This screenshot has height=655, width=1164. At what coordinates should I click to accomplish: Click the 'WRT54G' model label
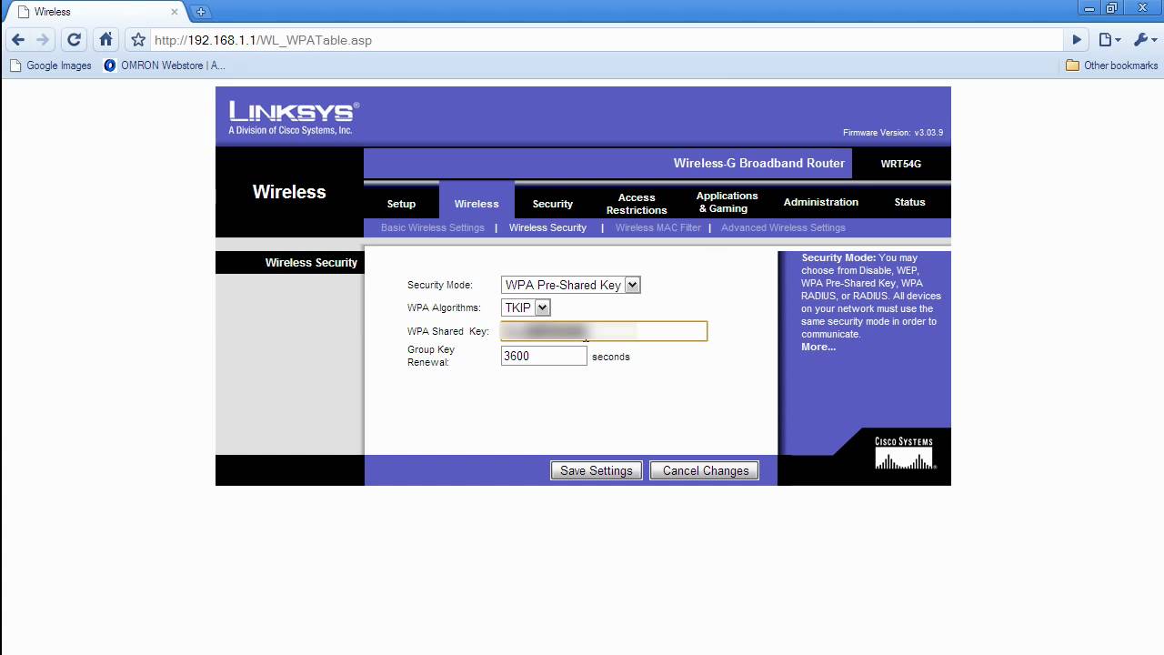point(901,164)
